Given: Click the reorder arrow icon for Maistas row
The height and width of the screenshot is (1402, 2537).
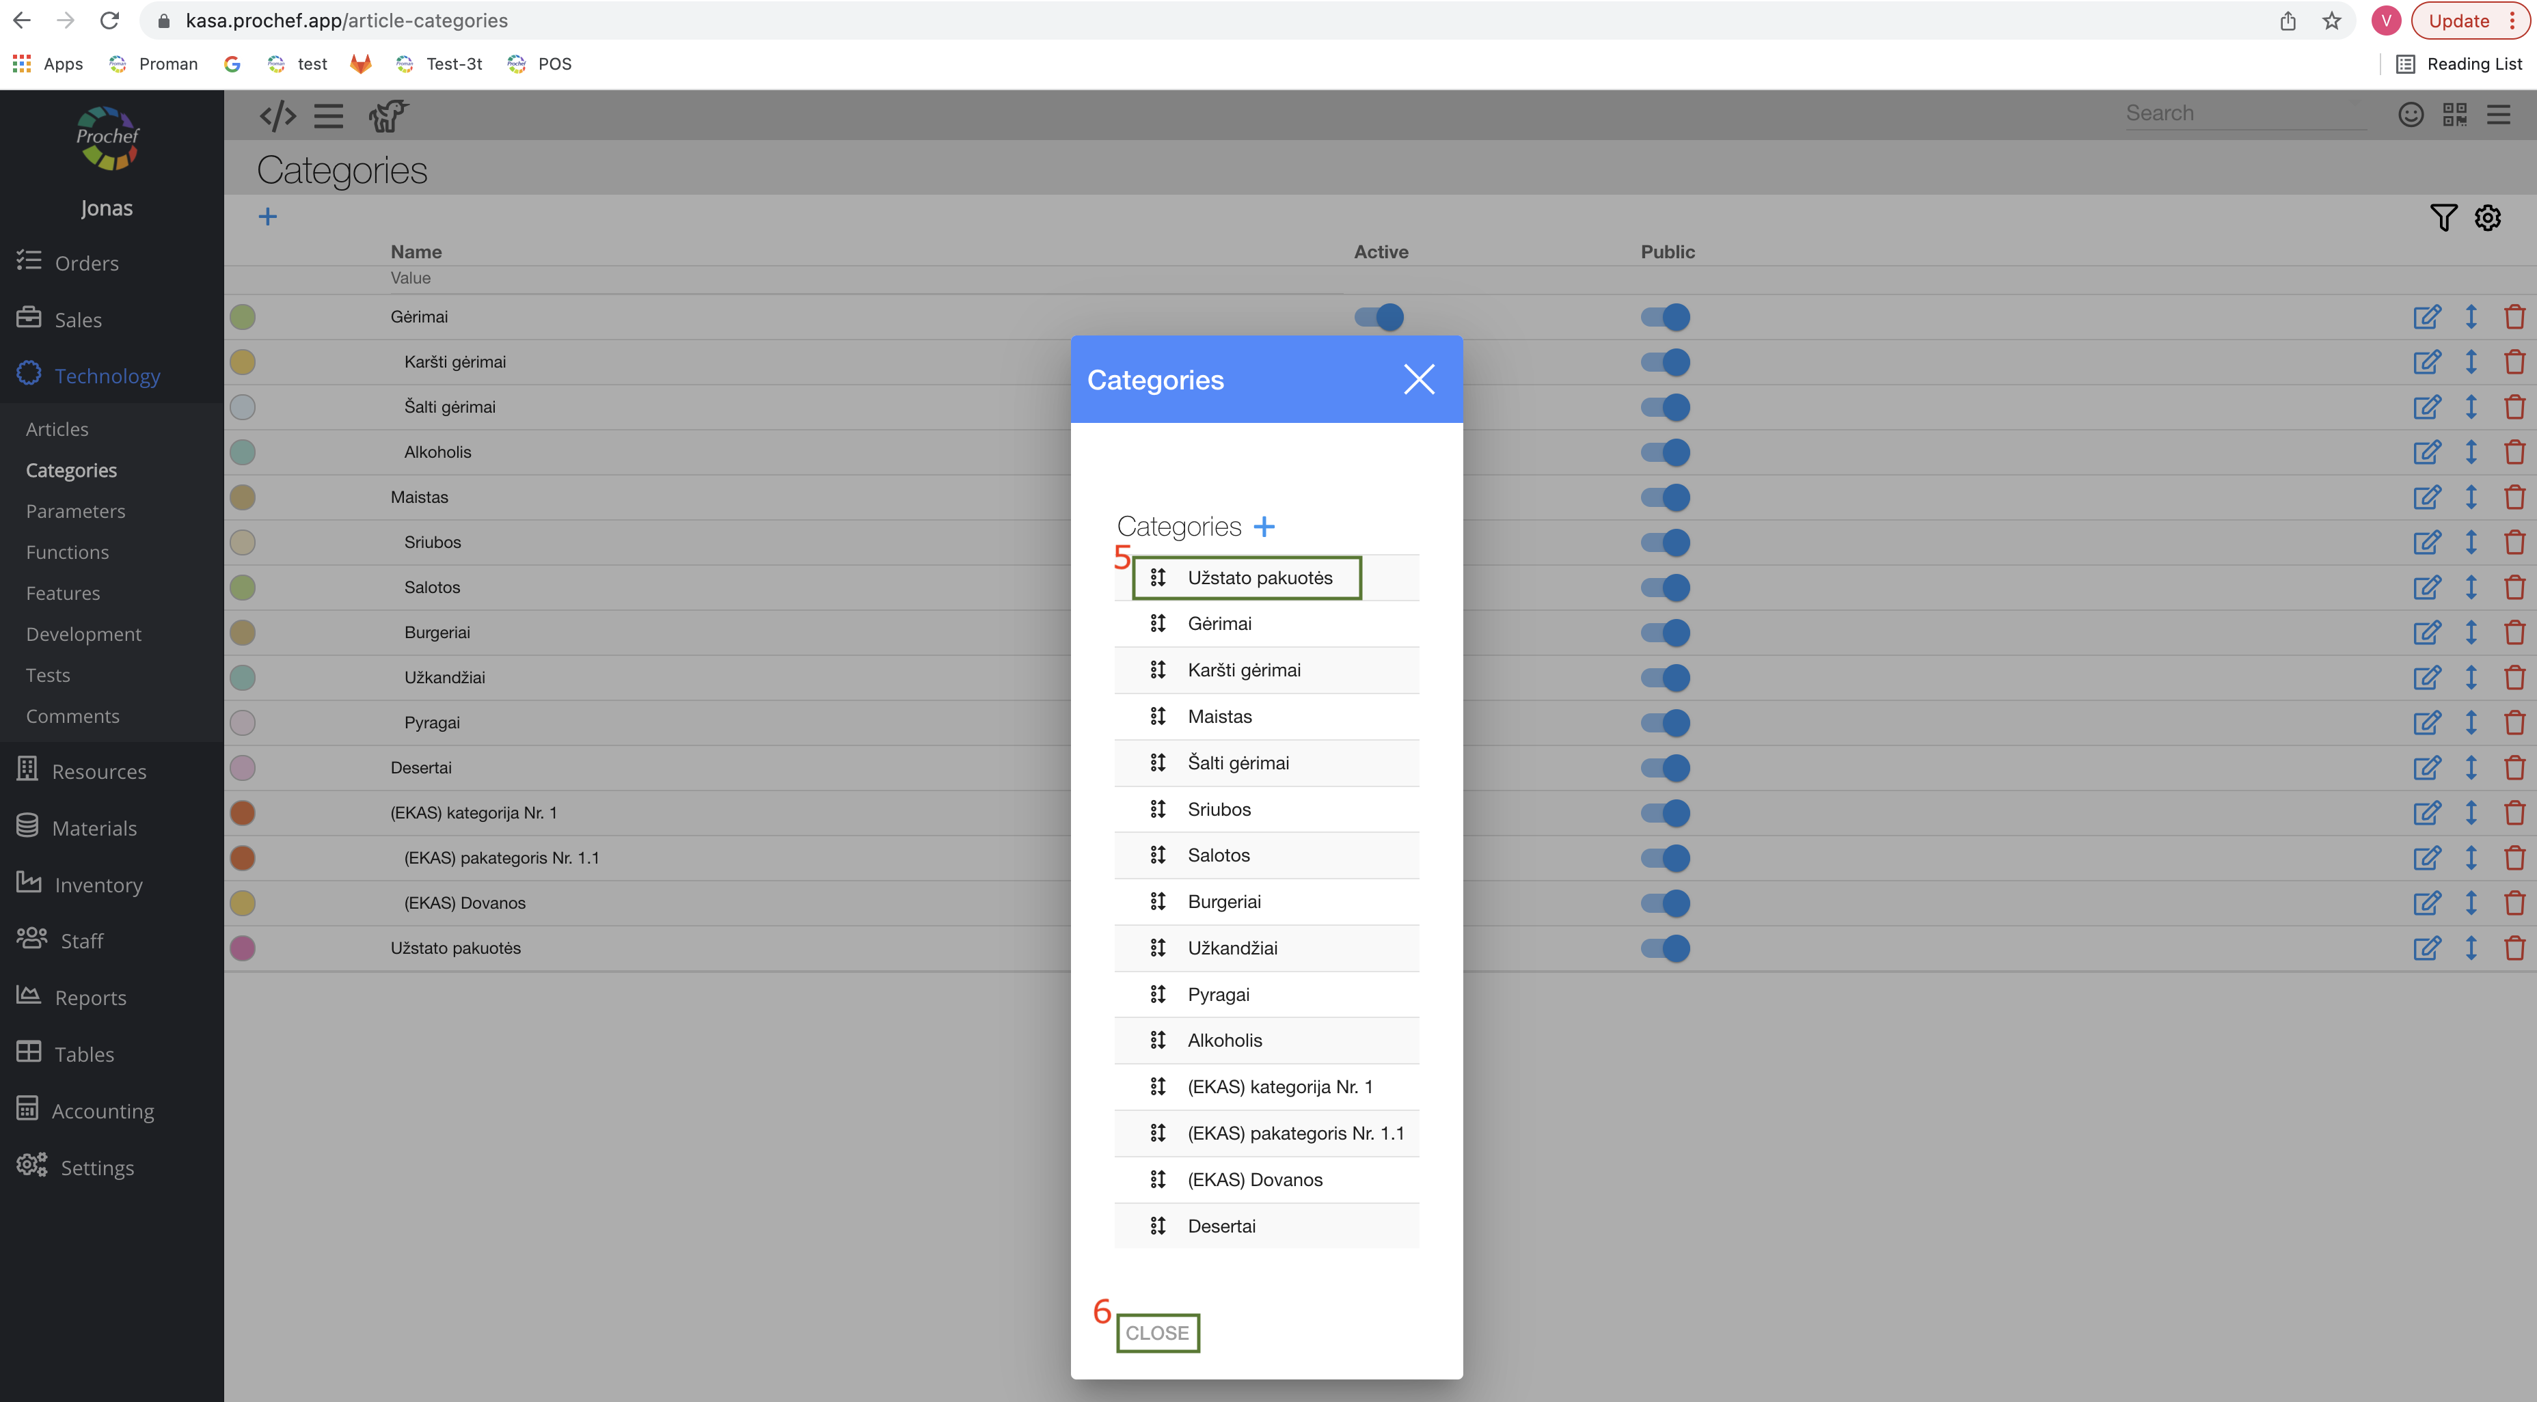Looking at the screenshot, I should coord(2470,497).
